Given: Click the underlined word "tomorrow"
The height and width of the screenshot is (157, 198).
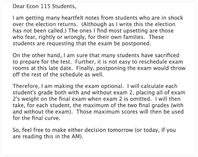Looking at the screenshot, I should pos(120,130).
